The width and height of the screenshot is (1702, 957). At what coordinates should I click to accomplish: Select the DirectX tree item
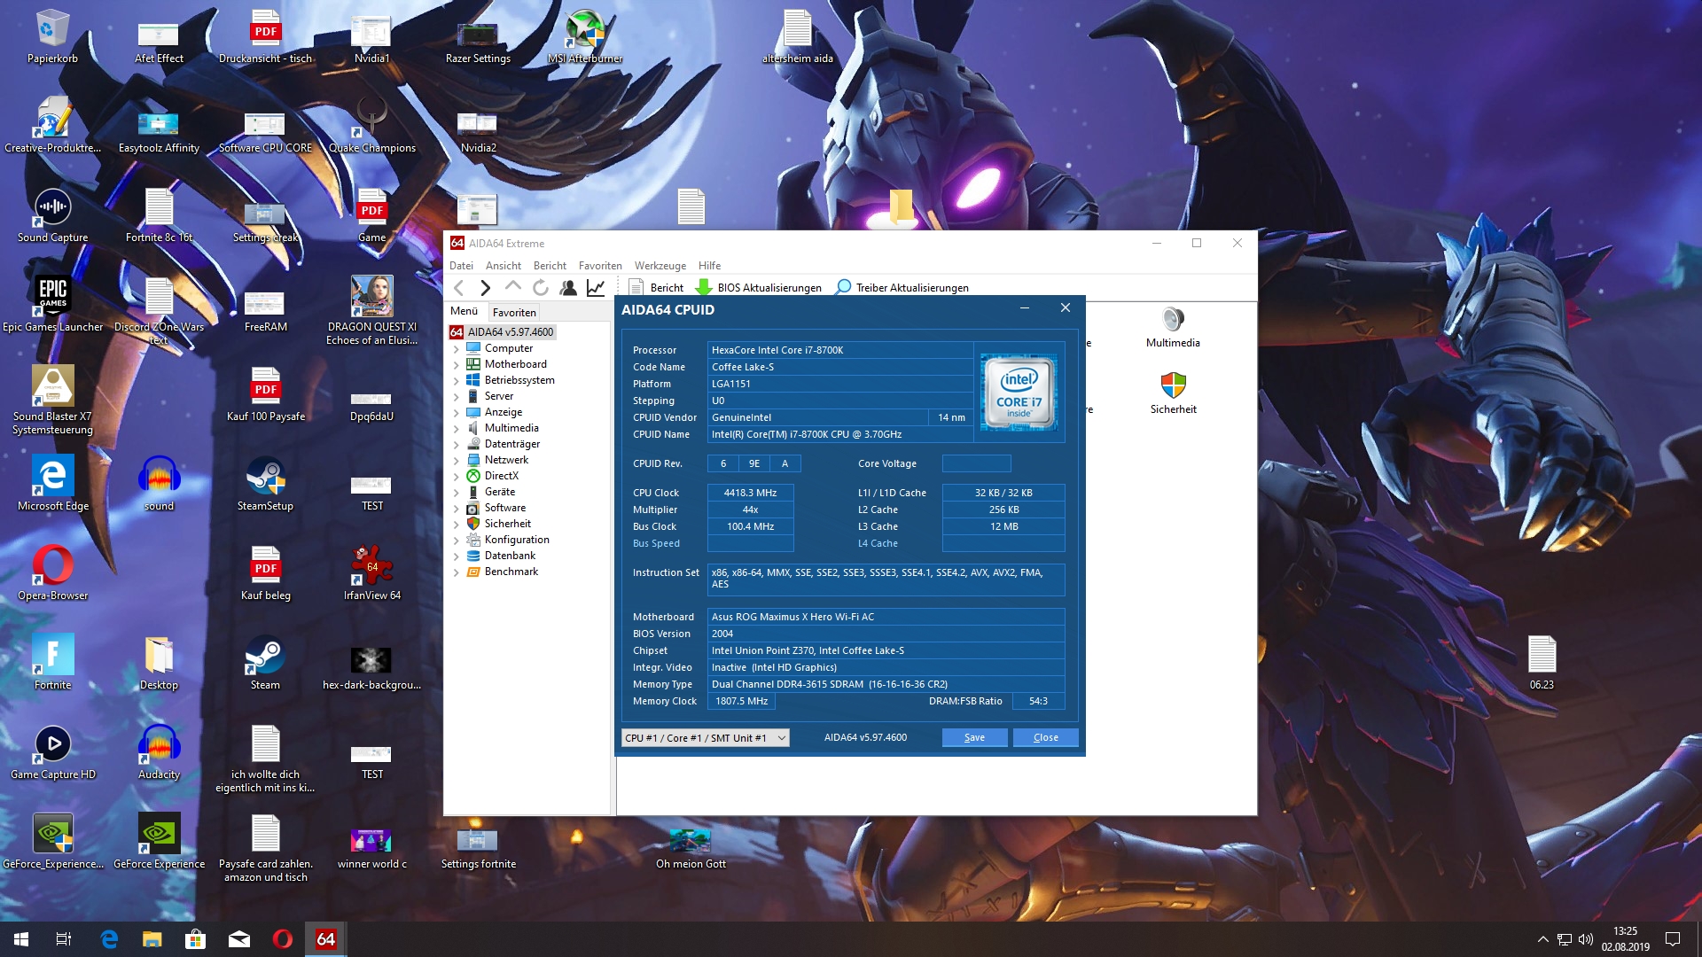click(x=501, y=476)
